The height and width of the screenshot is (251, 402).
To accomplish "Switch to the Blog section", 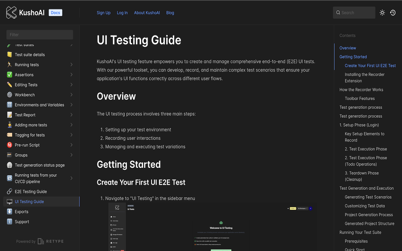I will 170,13.
